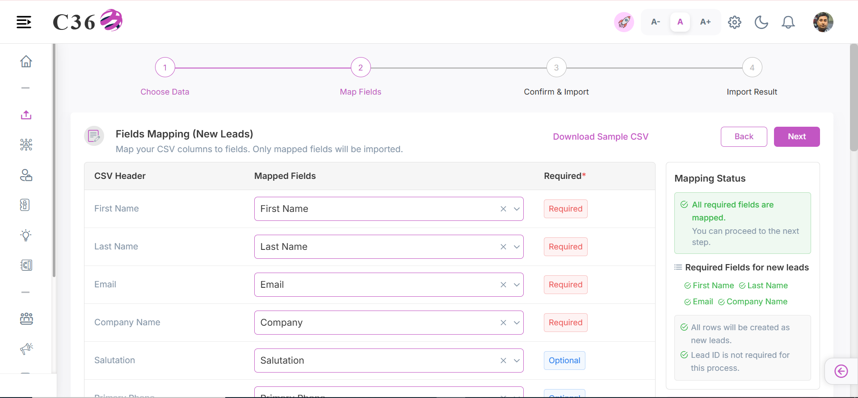Image resolution: width=858 pixels, height=398 pixels.
Task: Open the hamburger sidebar menu
Action: 24,22
